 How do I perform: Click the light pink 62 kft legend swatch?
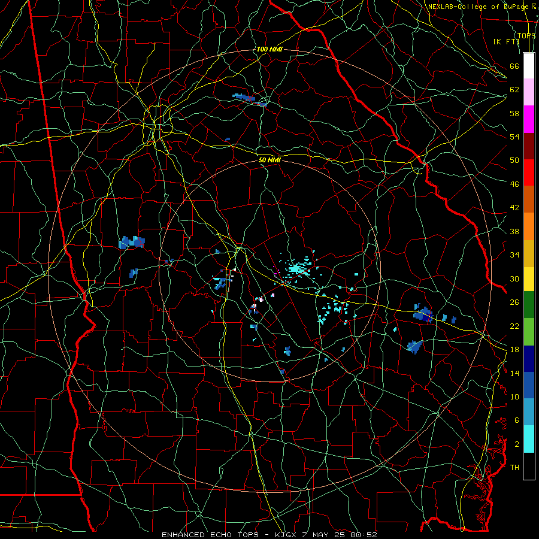click(529, 92)
